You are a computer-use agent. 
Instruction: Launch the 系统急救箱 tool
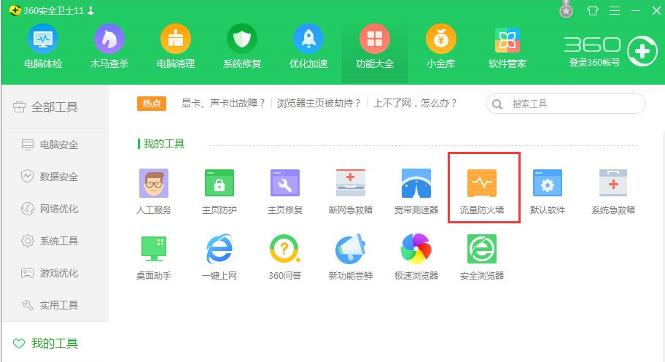point(613,191)
